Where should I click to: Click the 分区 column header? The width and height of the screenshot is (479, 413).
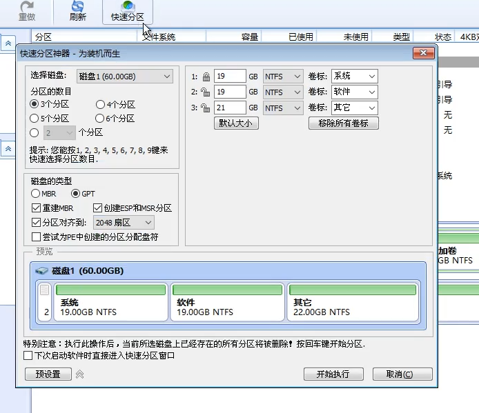click(84, 37)
